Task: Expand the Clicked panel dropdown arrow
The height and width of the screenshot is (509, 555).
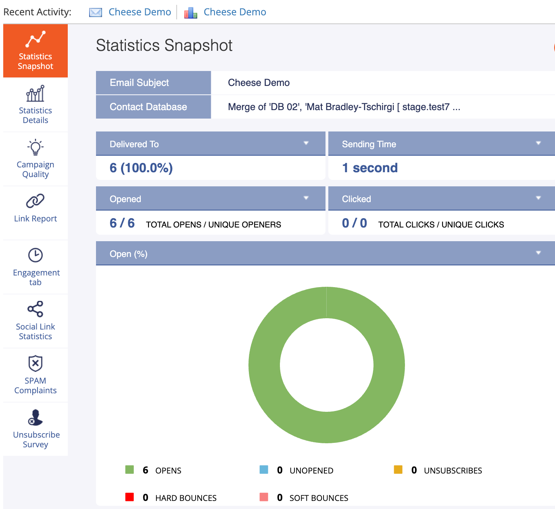Action: [538, 198]
